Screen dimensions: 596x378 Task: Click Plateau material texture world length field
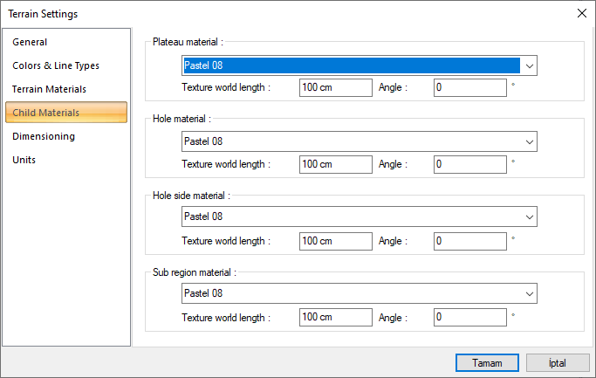click(335, 88)
